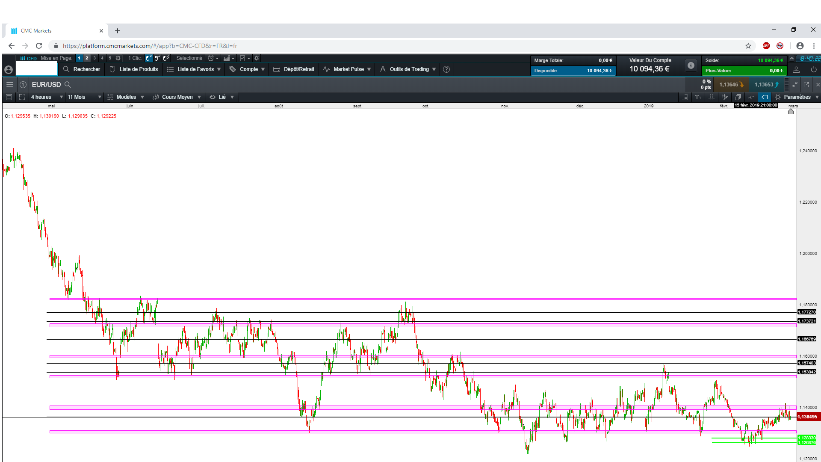821x462 pixels.
Task: Open the chart hamburger menu icon
Action: tap(10, 85)
